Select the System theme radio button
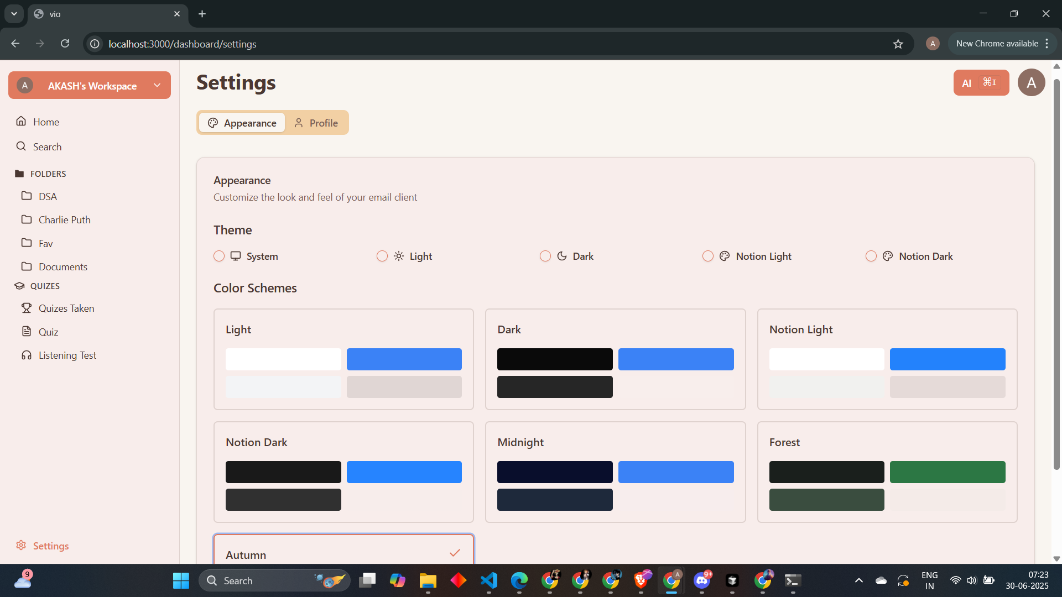Viewport: 1062px width, 597px height. coord(219,256)
